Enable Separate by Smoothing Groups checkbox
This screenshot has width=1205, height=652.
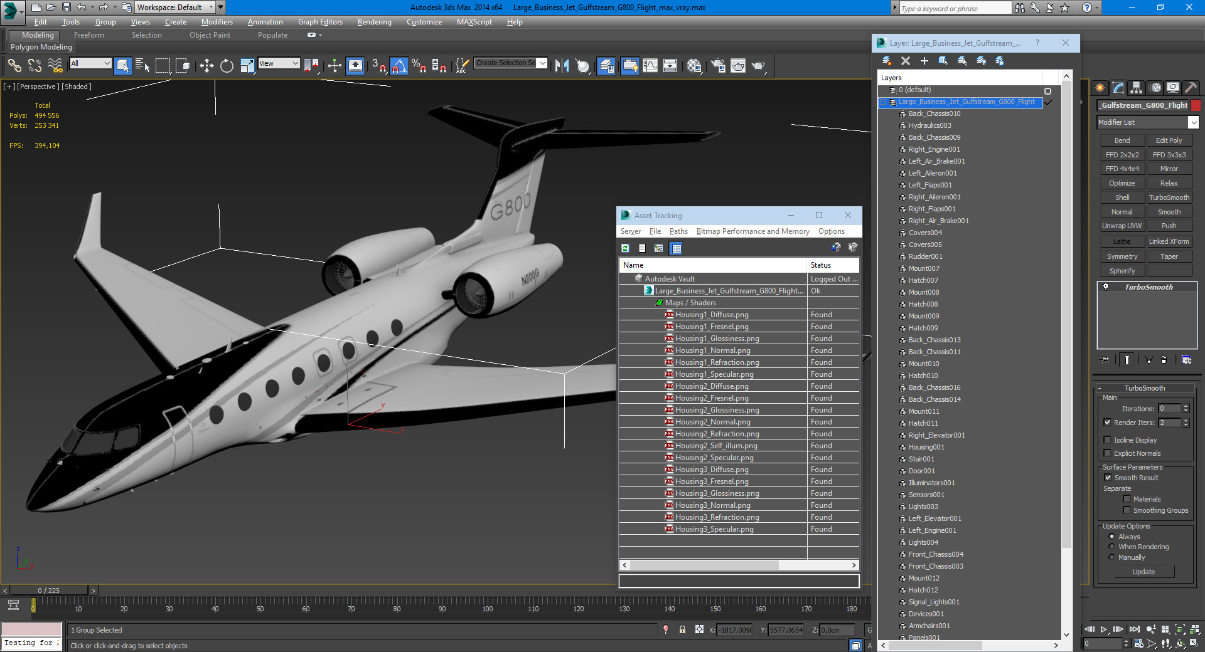(x=1127, y=510)
